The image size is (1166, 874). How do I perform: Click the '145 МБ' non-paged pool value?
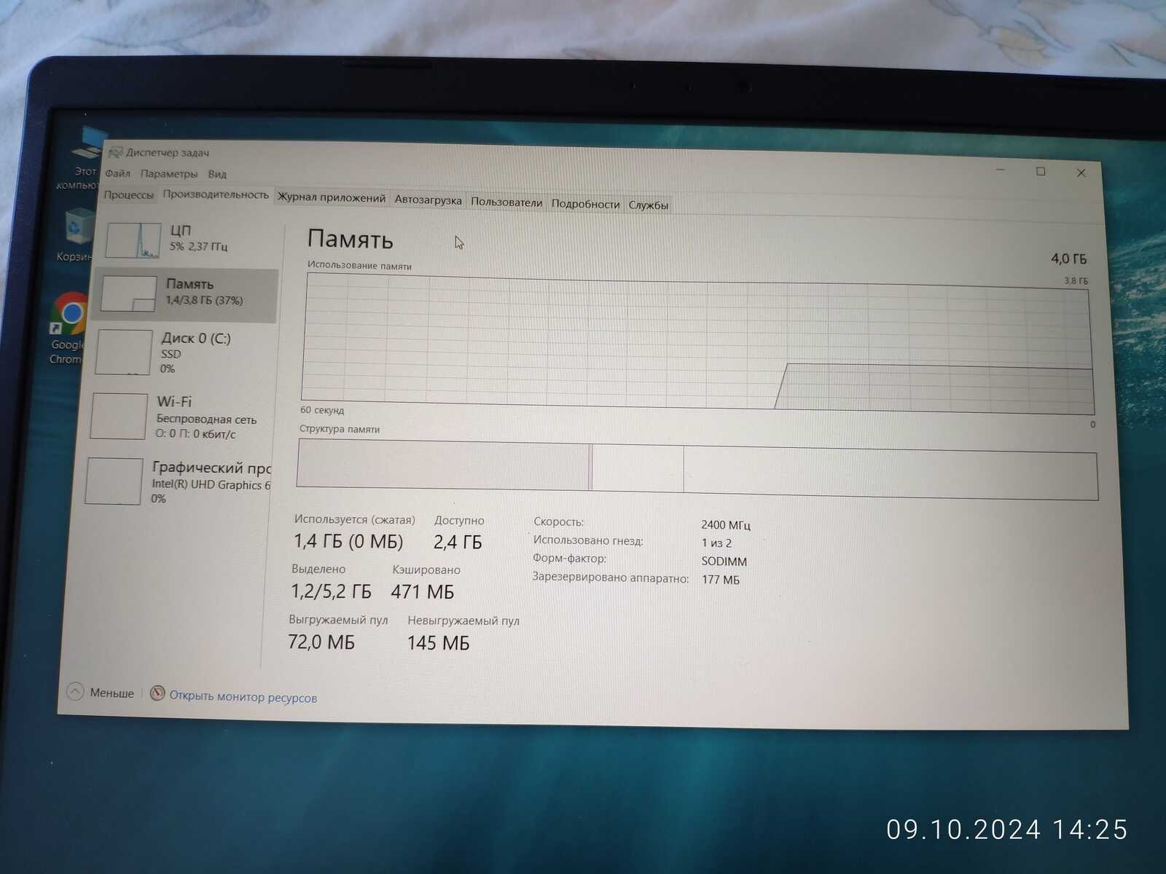(438, 642)
